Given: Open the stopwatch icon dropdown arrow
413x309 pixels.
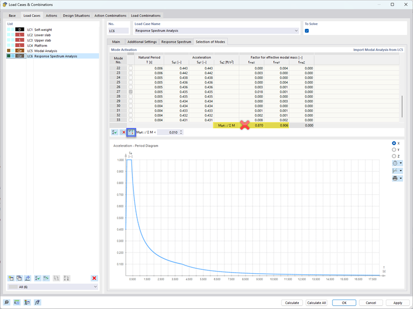Looking at the screenshot, I should pyautogui.click(x=401, y=163).
